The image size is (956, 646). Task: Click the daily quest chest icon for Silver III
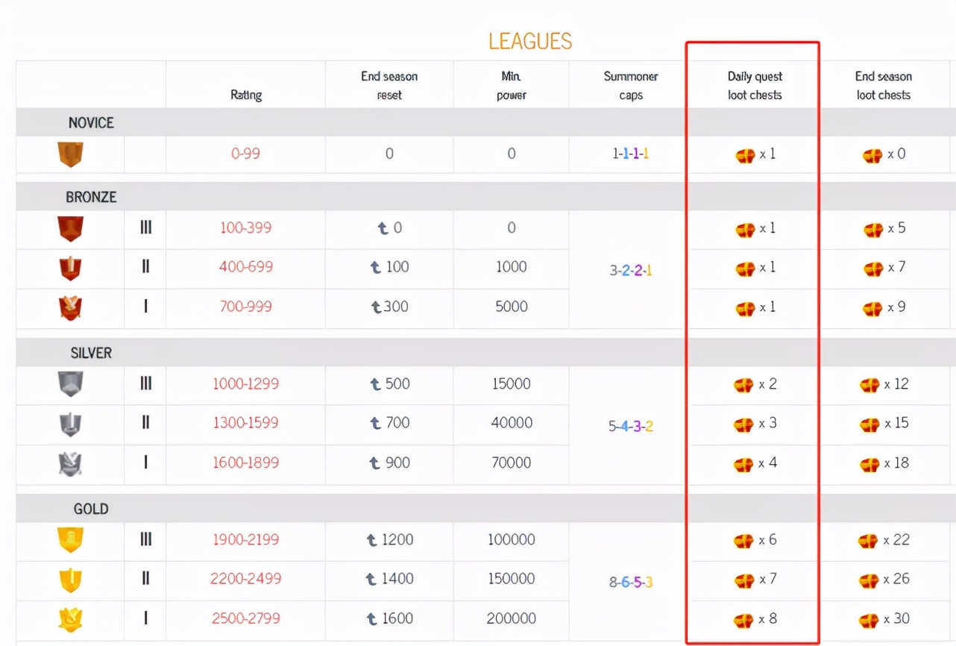click(x=743, y=385)
